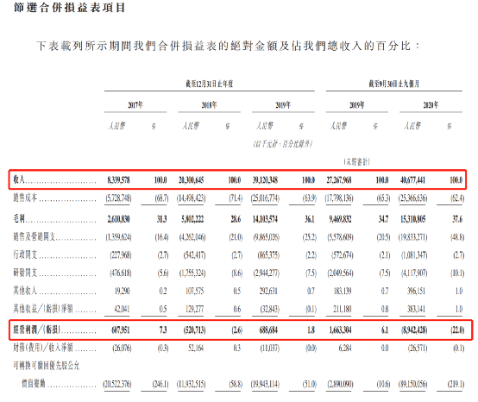This screenshot has width=478, height=402.
Task: Click the 研發開支 row label
Action: pyautogui.click(x=25, y=273)
